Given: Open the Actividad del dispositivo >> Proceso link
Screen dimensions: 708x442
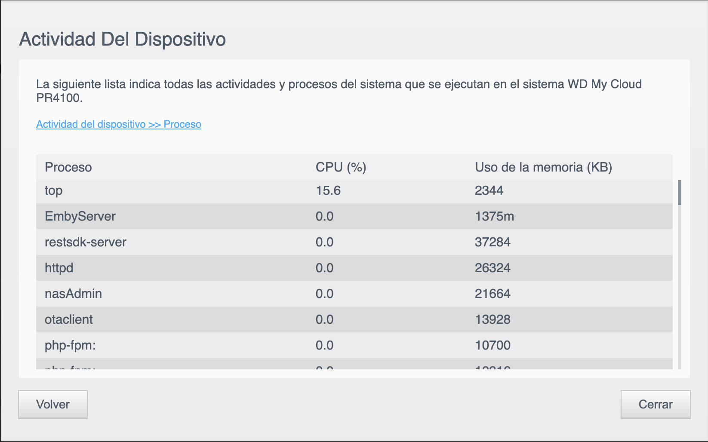Looking at the screenshot, I should pos(119,124).
